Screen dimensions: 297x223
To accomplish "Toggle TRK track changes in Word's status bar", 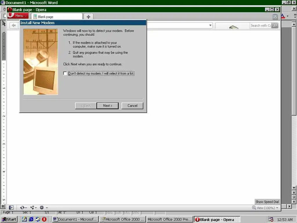I will point(119,213).
